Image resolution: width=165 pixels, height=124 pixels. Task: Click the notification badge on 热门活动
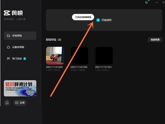click(x=25, y=59)
